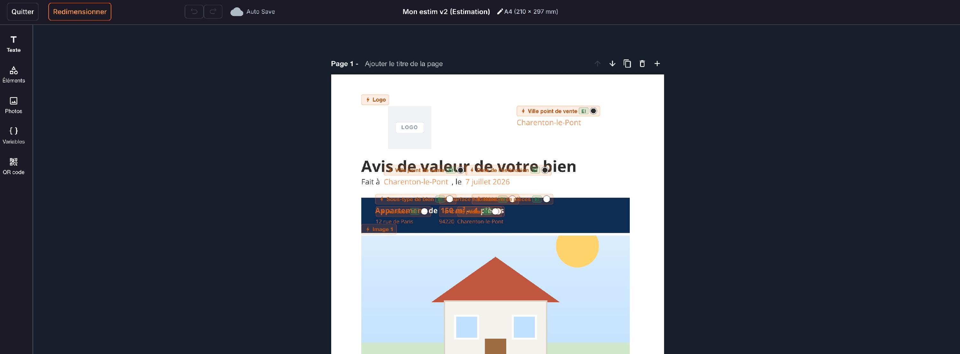
Task: Move page 1 up with arrow
Action: point(597,64)
